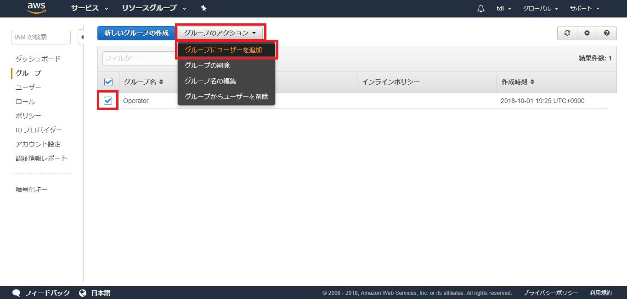
Task: Click the refresh icon button
Action: click(x=567, y=33)
